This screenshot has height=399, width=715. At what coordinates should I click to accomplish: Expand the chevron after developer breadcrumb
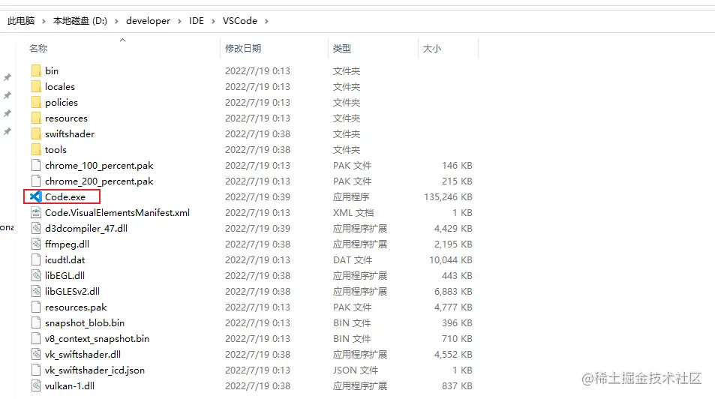tap(179, 21)
